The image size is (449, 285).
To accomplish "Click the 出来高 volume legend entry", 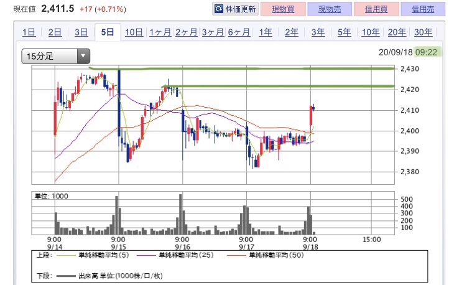I will [109, 276].
